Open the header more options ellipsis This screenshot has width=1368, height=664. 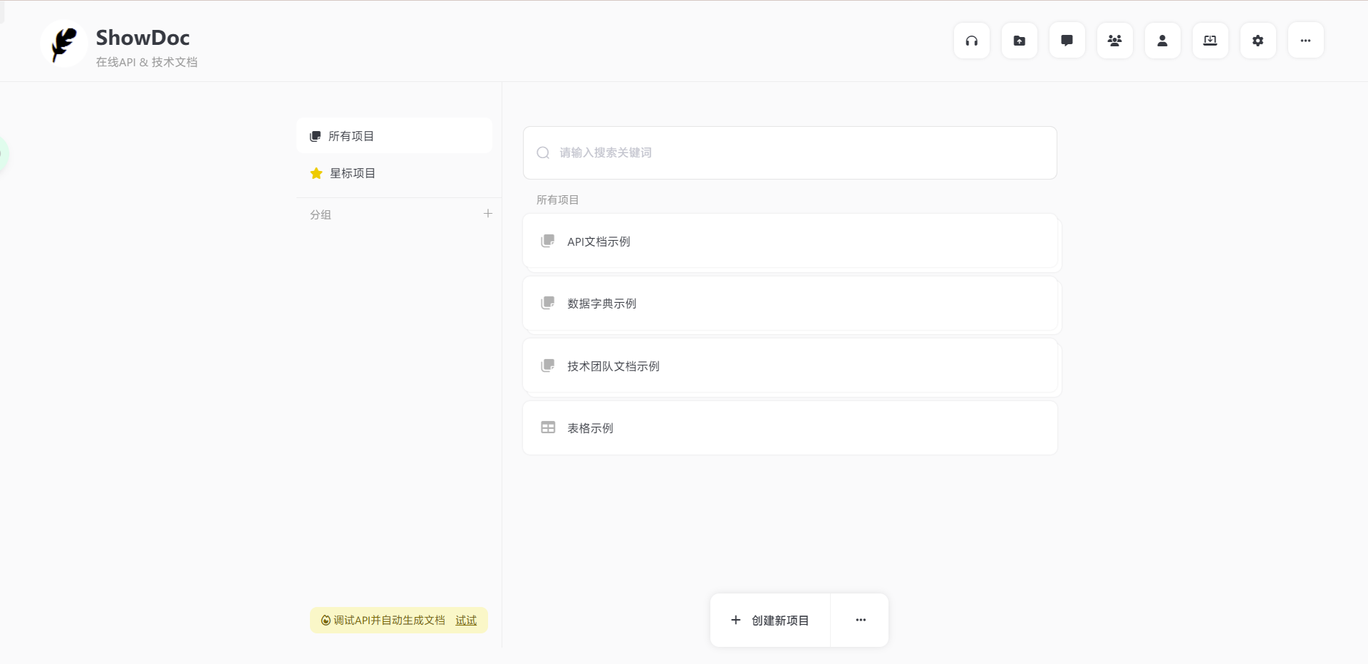1305,41
